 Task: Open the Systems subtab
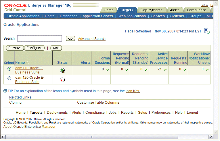point(177,16)
